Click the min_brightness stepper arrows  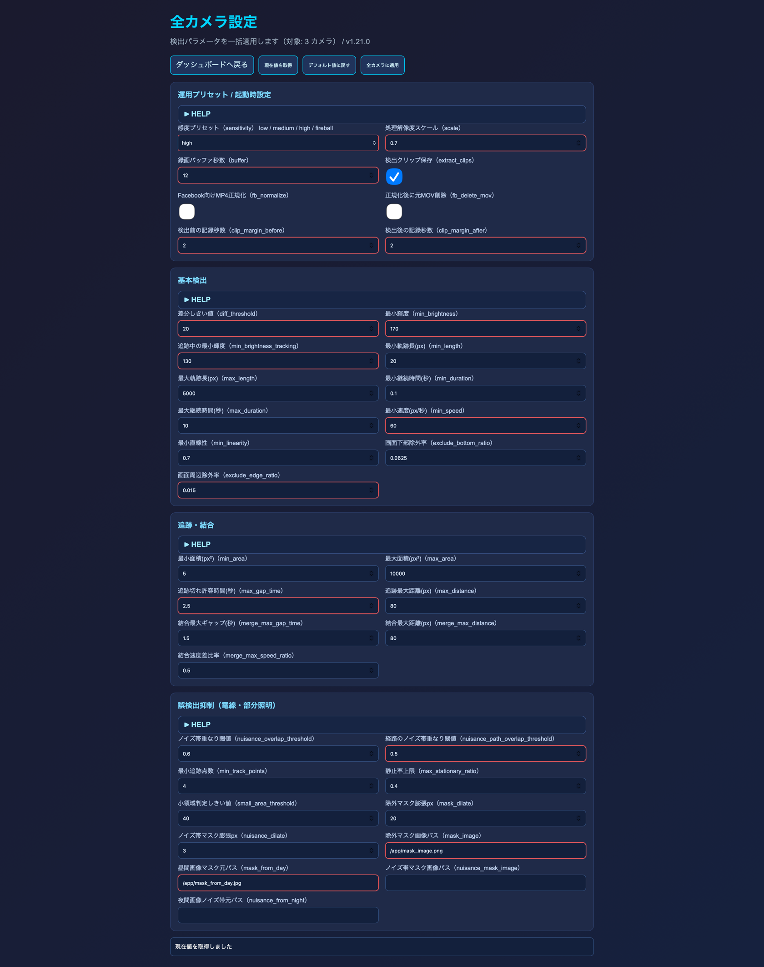578,329
